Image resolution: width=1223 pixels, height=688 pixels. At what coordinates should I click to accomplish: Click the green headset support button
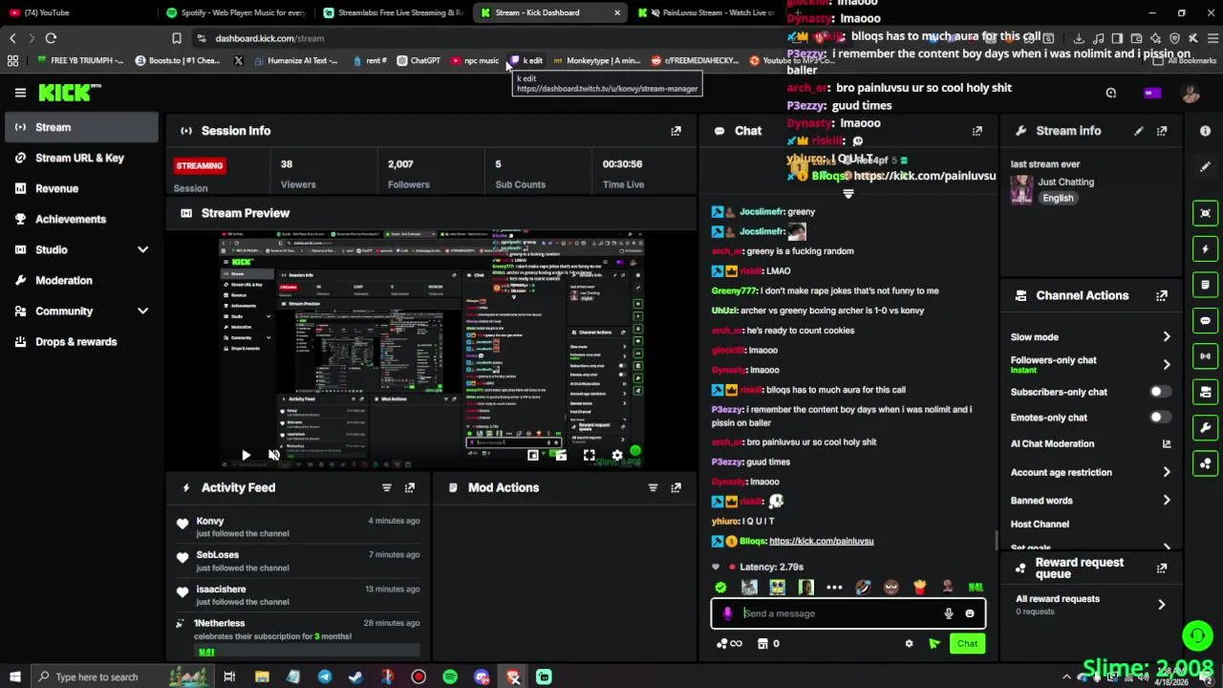(1197, 635)
